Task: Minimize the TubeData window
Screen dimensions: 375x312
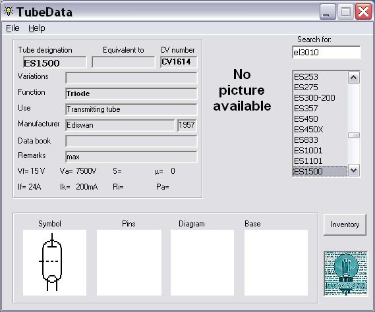Action: 328,12
